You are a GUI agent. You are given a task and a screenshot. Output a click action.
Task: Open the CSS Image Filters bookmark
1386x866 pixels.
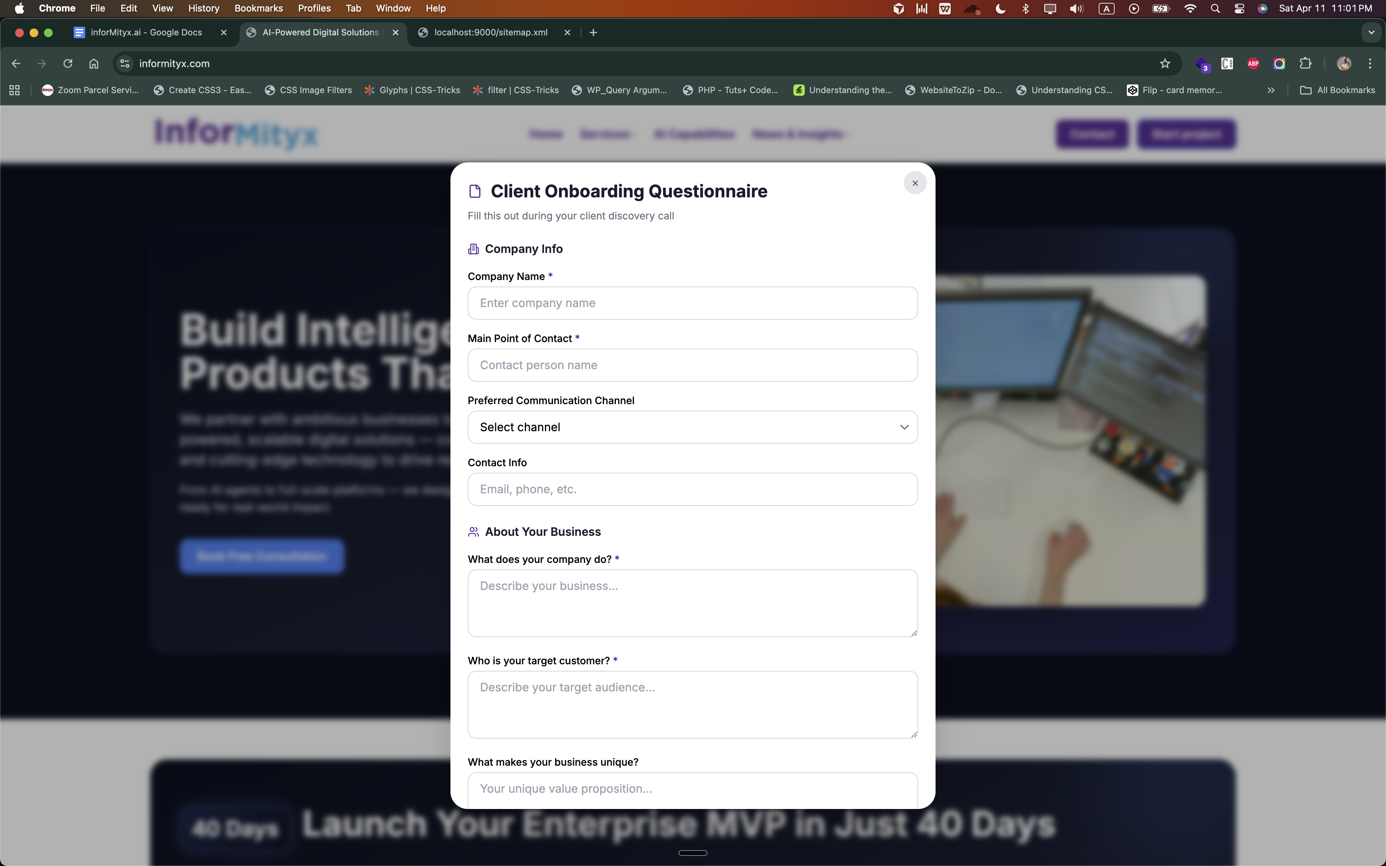pos(309,90)
